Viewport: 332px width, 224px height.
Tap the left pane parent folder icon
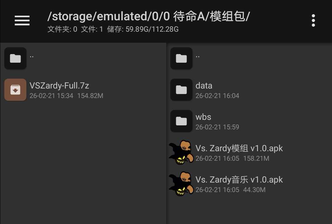15,58
